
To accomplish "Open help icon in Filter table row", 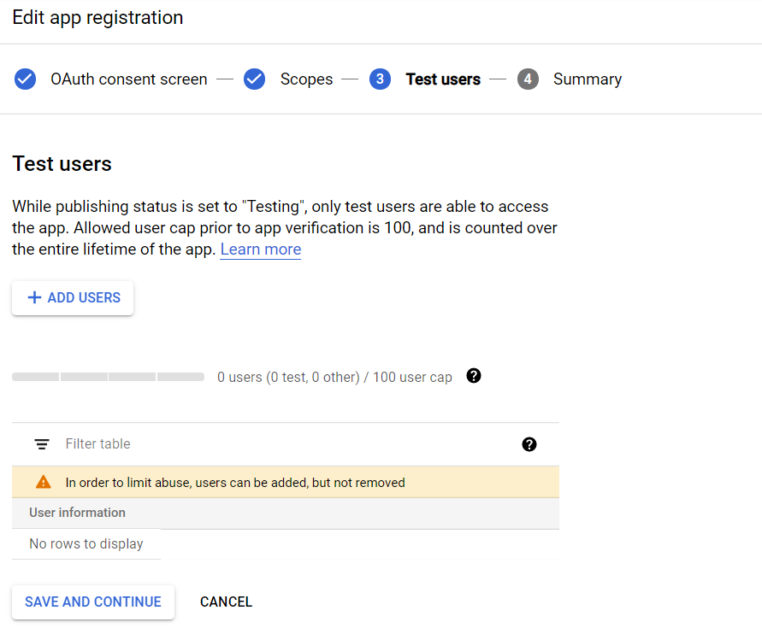I will (x=529, y=444).
